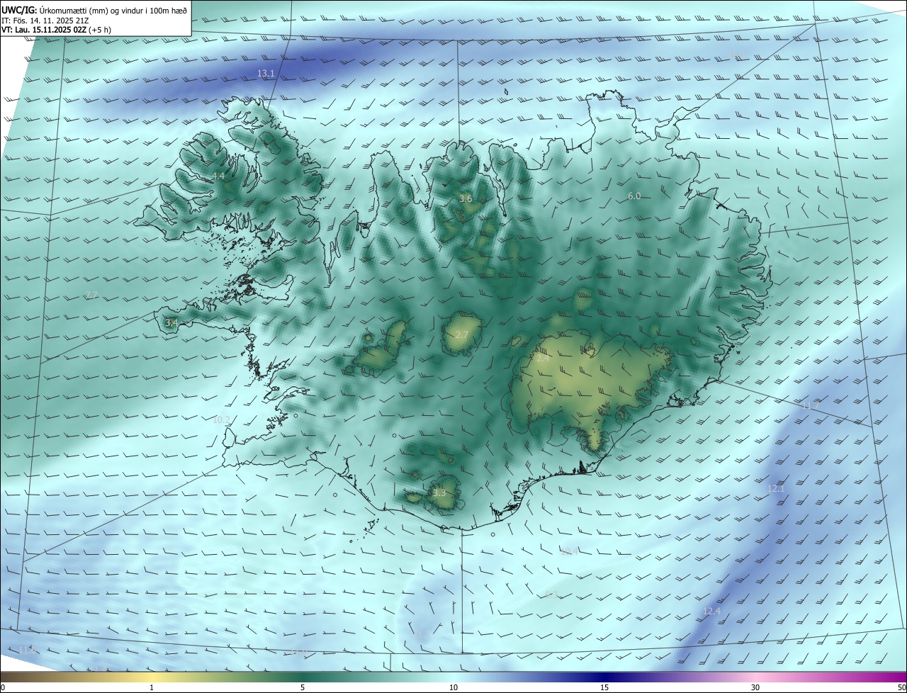Click the 3.4 value label on the map
The width and height of the screenshot is (907, 693).
click(171, 322)
